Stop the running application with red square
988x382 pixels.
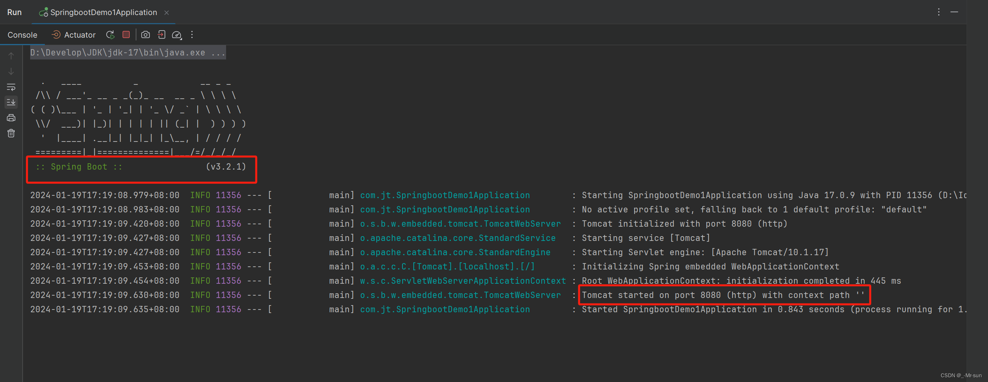click(126, 34)
